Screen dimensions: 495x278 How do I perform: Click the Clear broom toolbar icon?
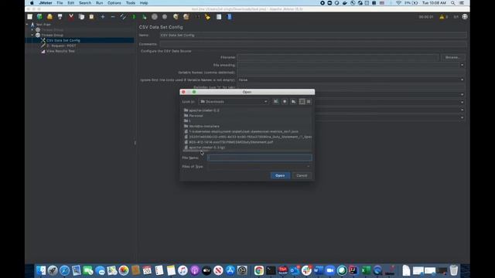coord(176,17)
